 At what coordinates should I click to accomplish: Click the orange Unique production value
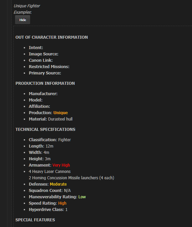61,113
